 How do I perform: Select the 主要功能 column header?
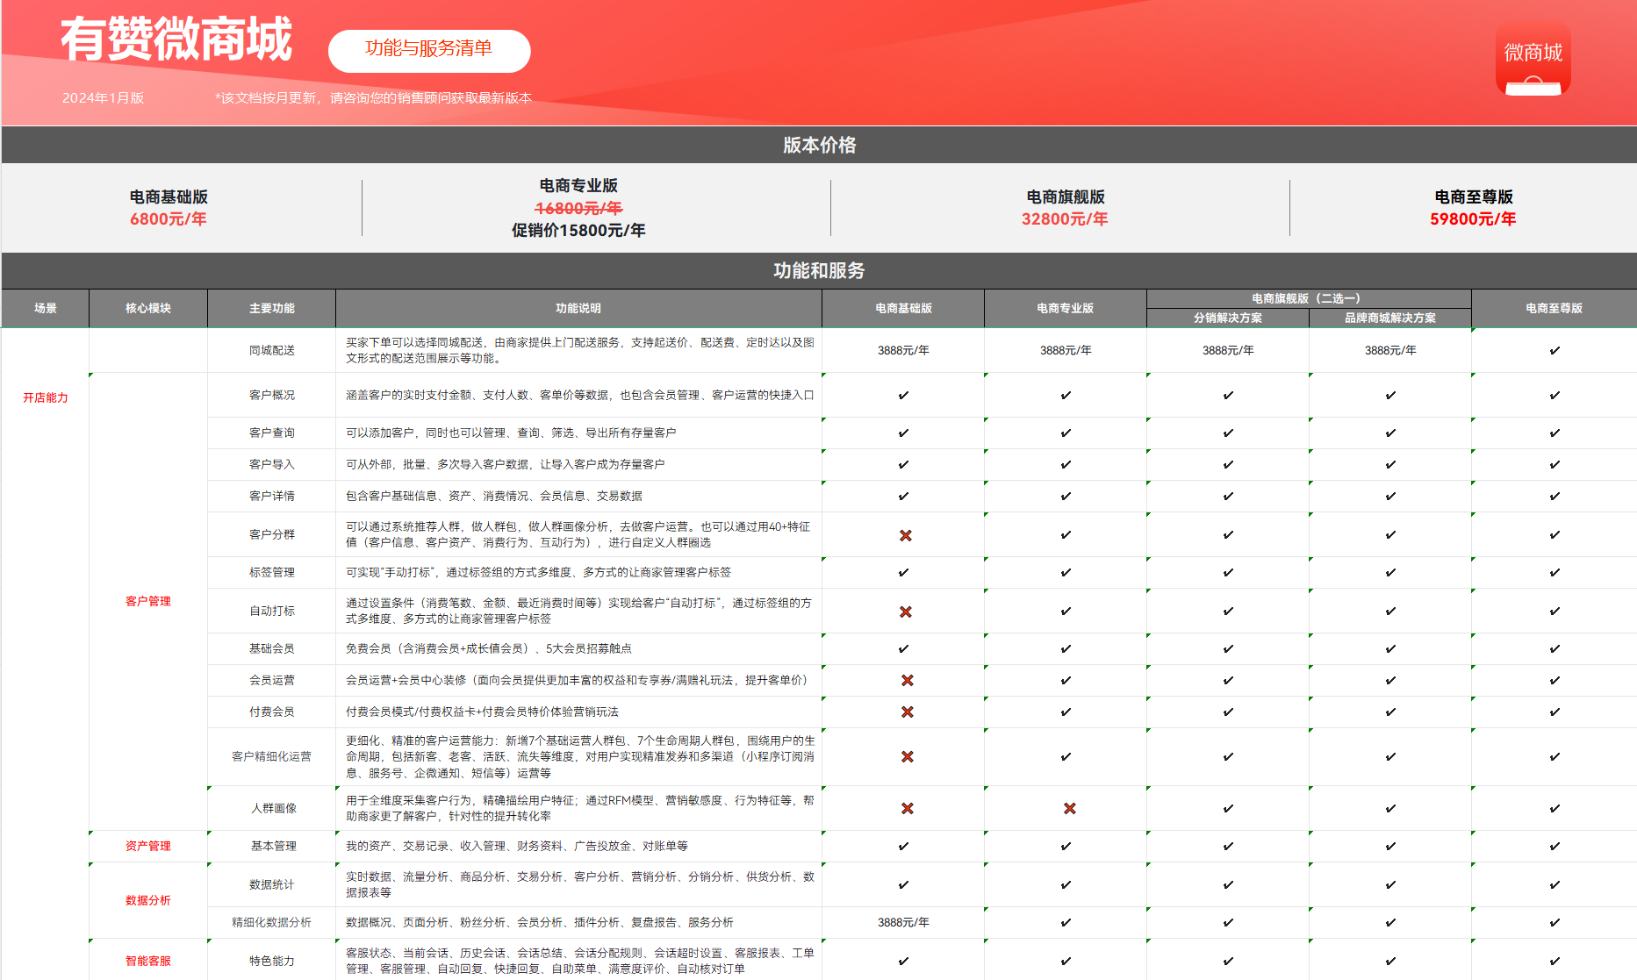(272, 309)
